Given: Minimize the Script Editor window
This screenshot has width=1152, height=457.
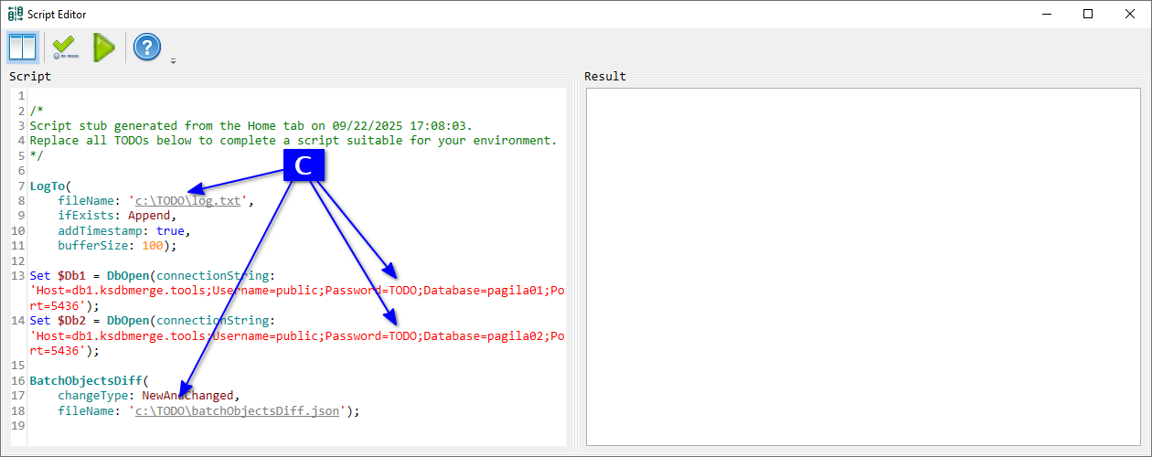Looking at the screenshot, I should click(x=1045, y=14).
